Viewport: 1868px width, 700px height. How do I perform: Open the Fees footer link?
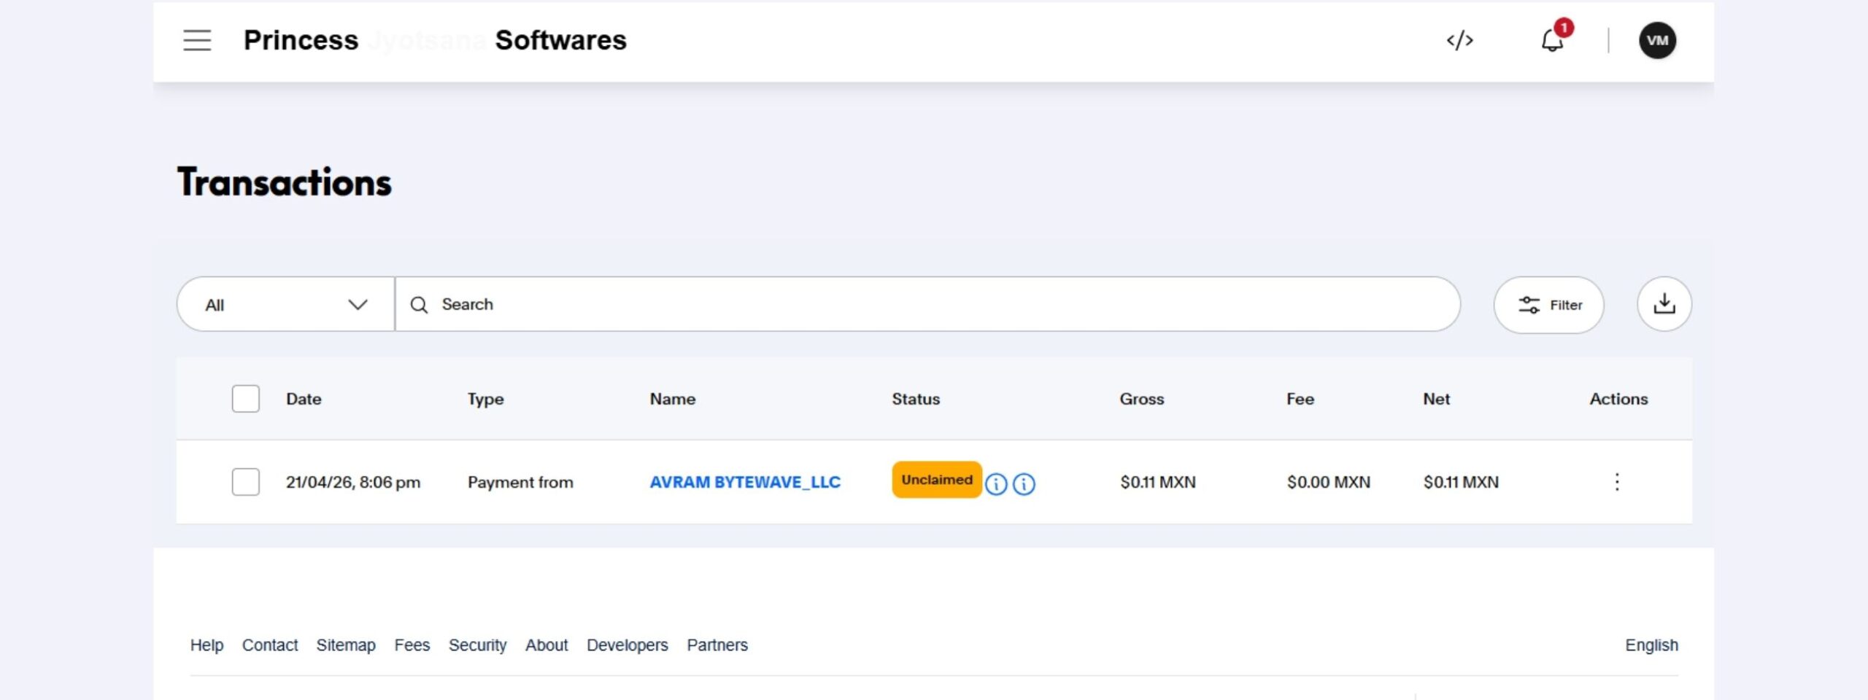pyautogui.click(x=412, y=645)
